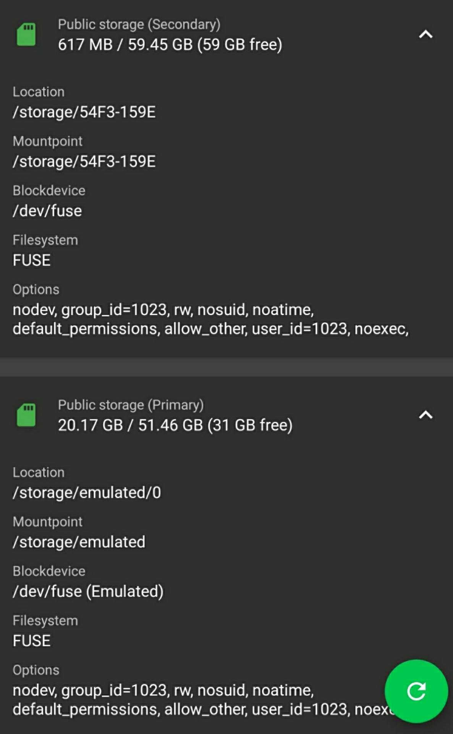Tap the /storage/54F3-159E location path
Screen dimensions: 453x734
(x=84, y=112)
